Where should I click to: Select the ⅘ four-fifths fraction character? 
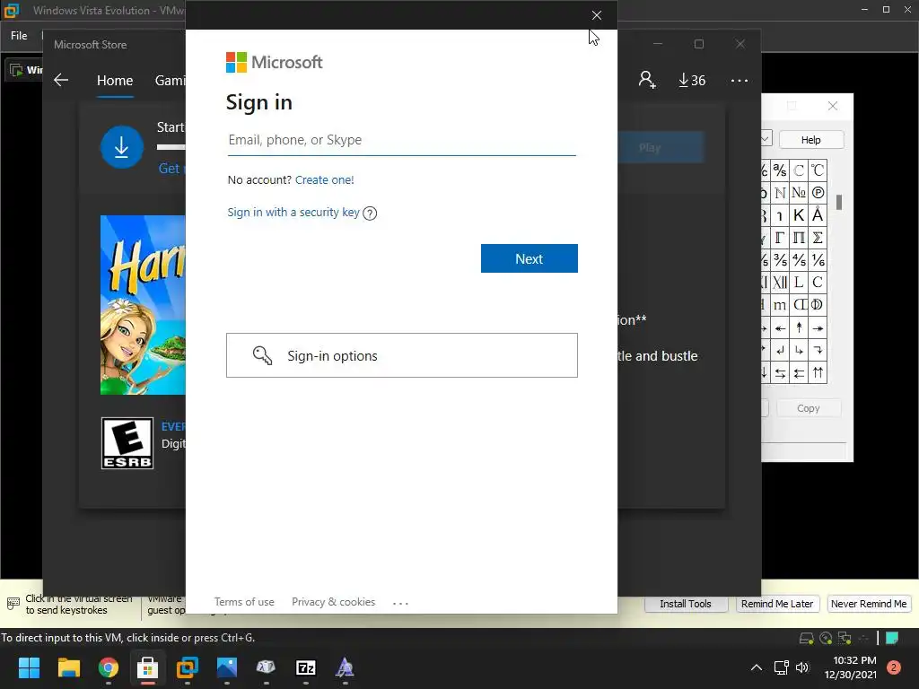point(799,259)
